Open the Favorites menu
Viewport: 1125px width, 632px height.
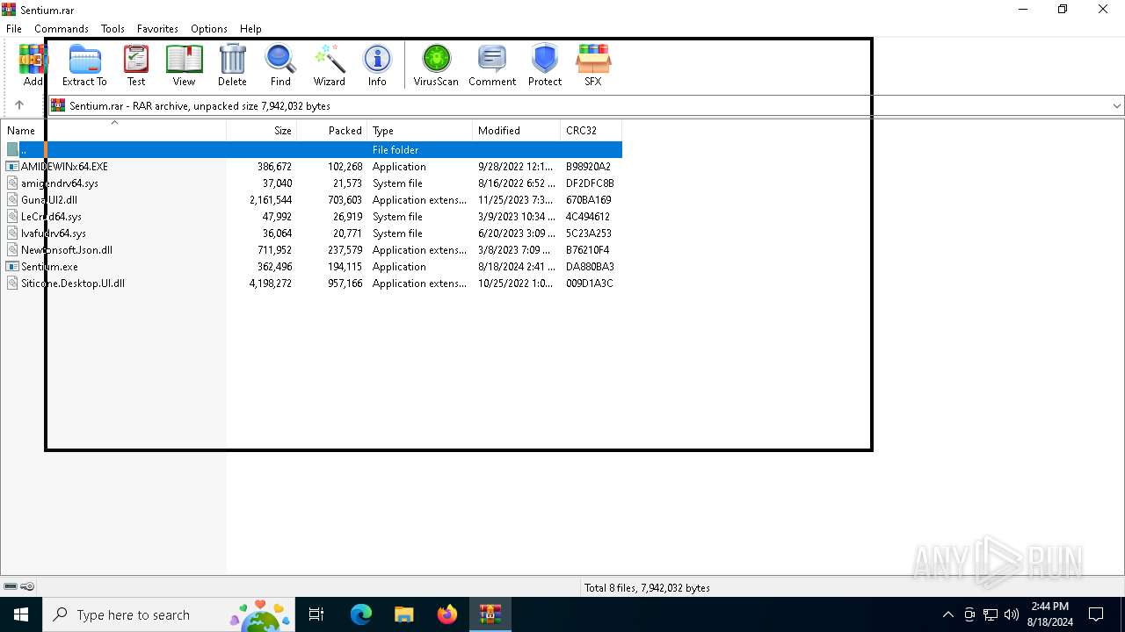click(x=157, y=28)
